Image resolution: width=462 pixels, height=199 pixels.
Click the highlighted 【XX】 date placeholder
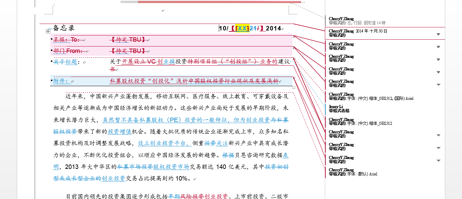point(242,28)
